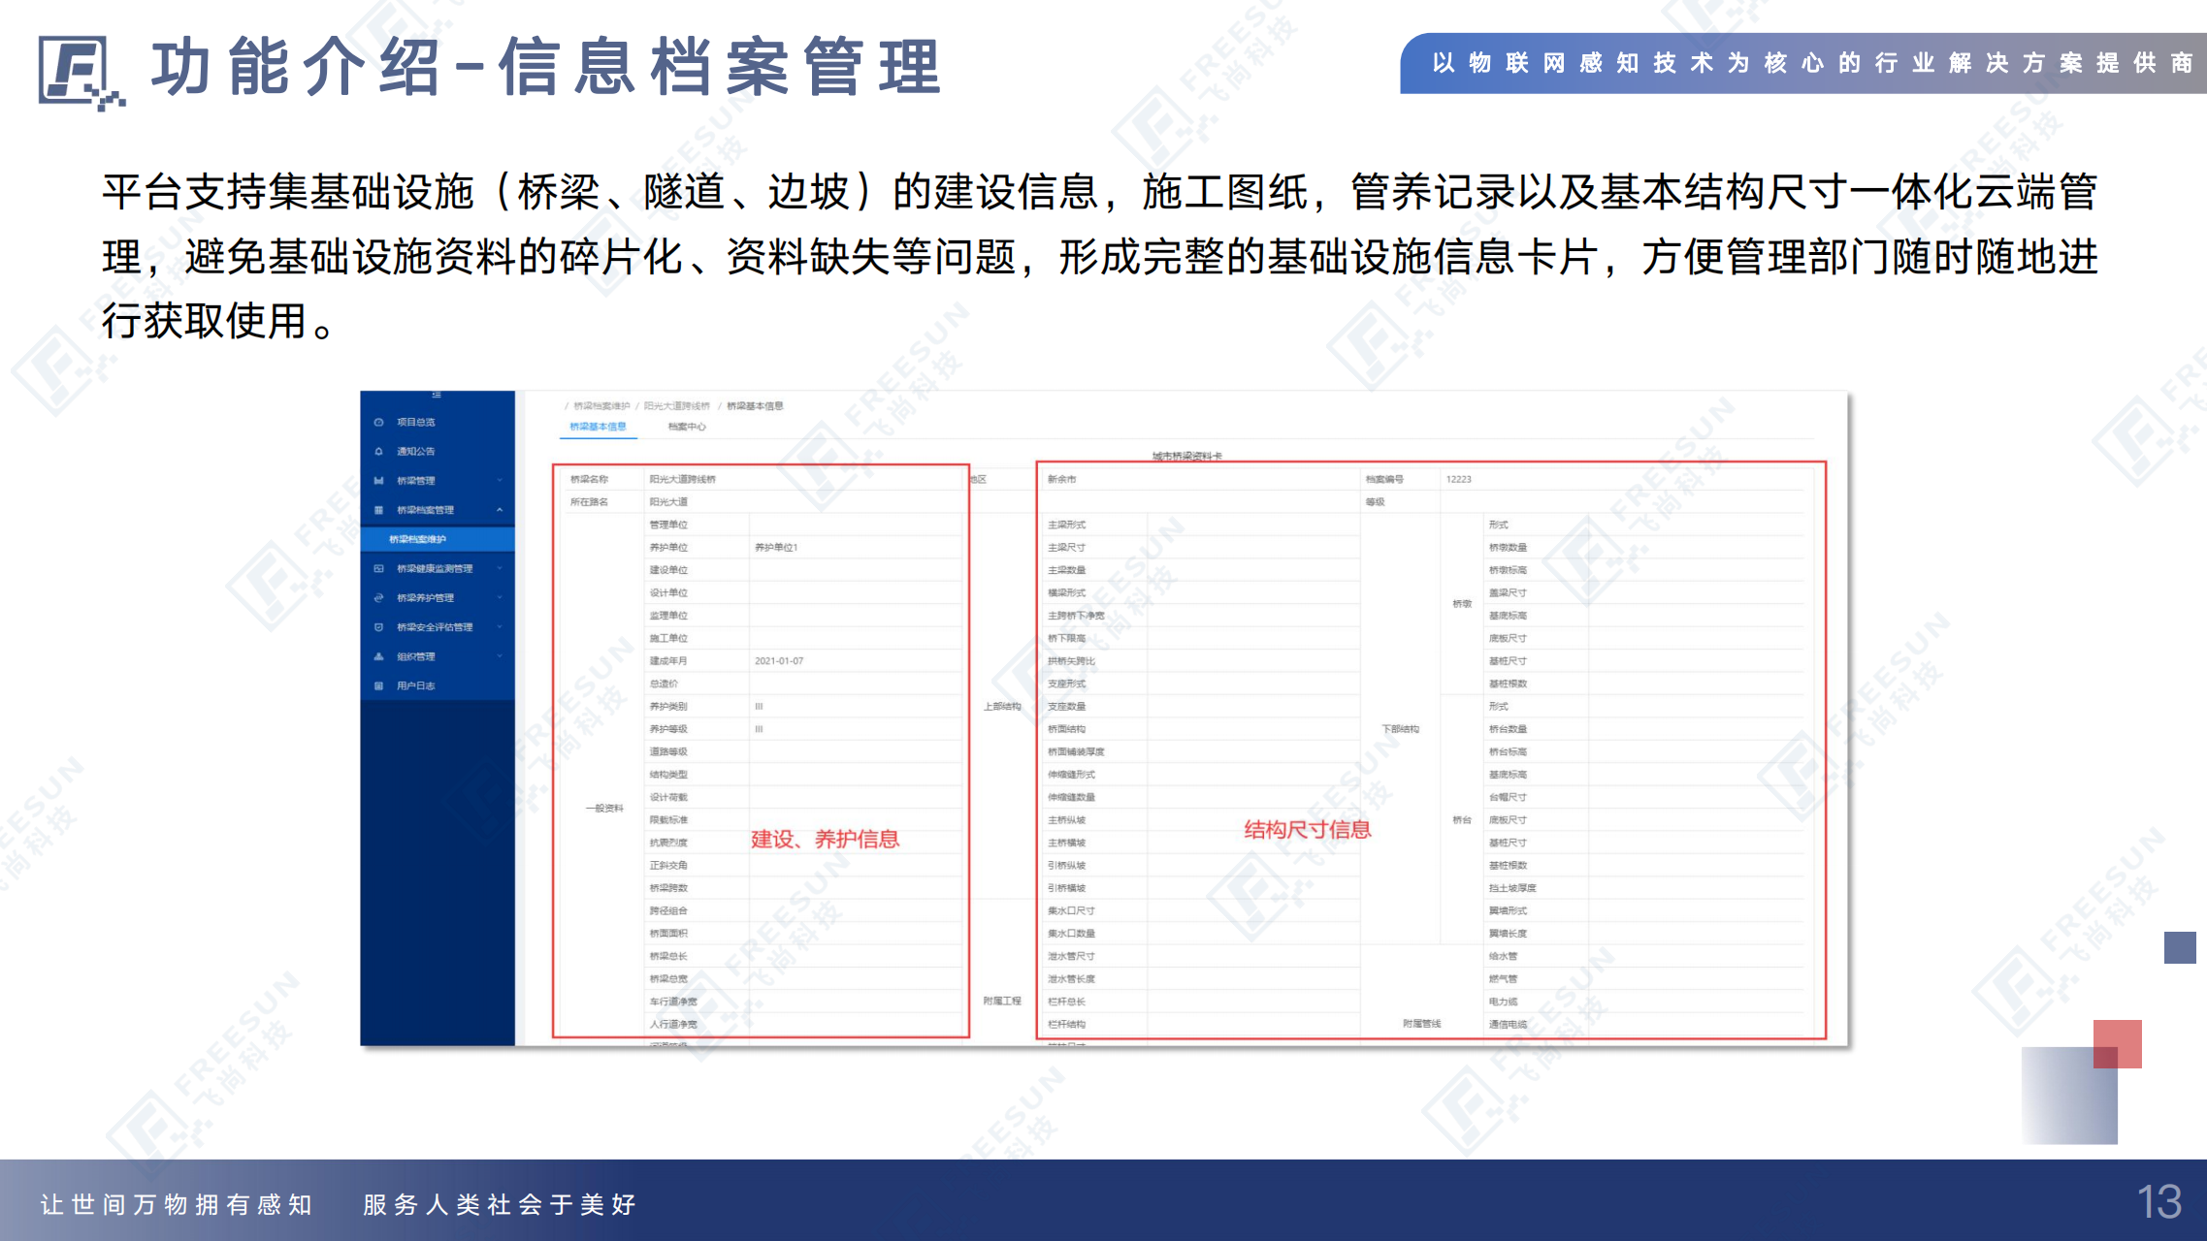The width and height of the screenshot is (2207, 1241).
Task: Click the 所在路名 value 阳光大道
Action: (x=668, y=502)
